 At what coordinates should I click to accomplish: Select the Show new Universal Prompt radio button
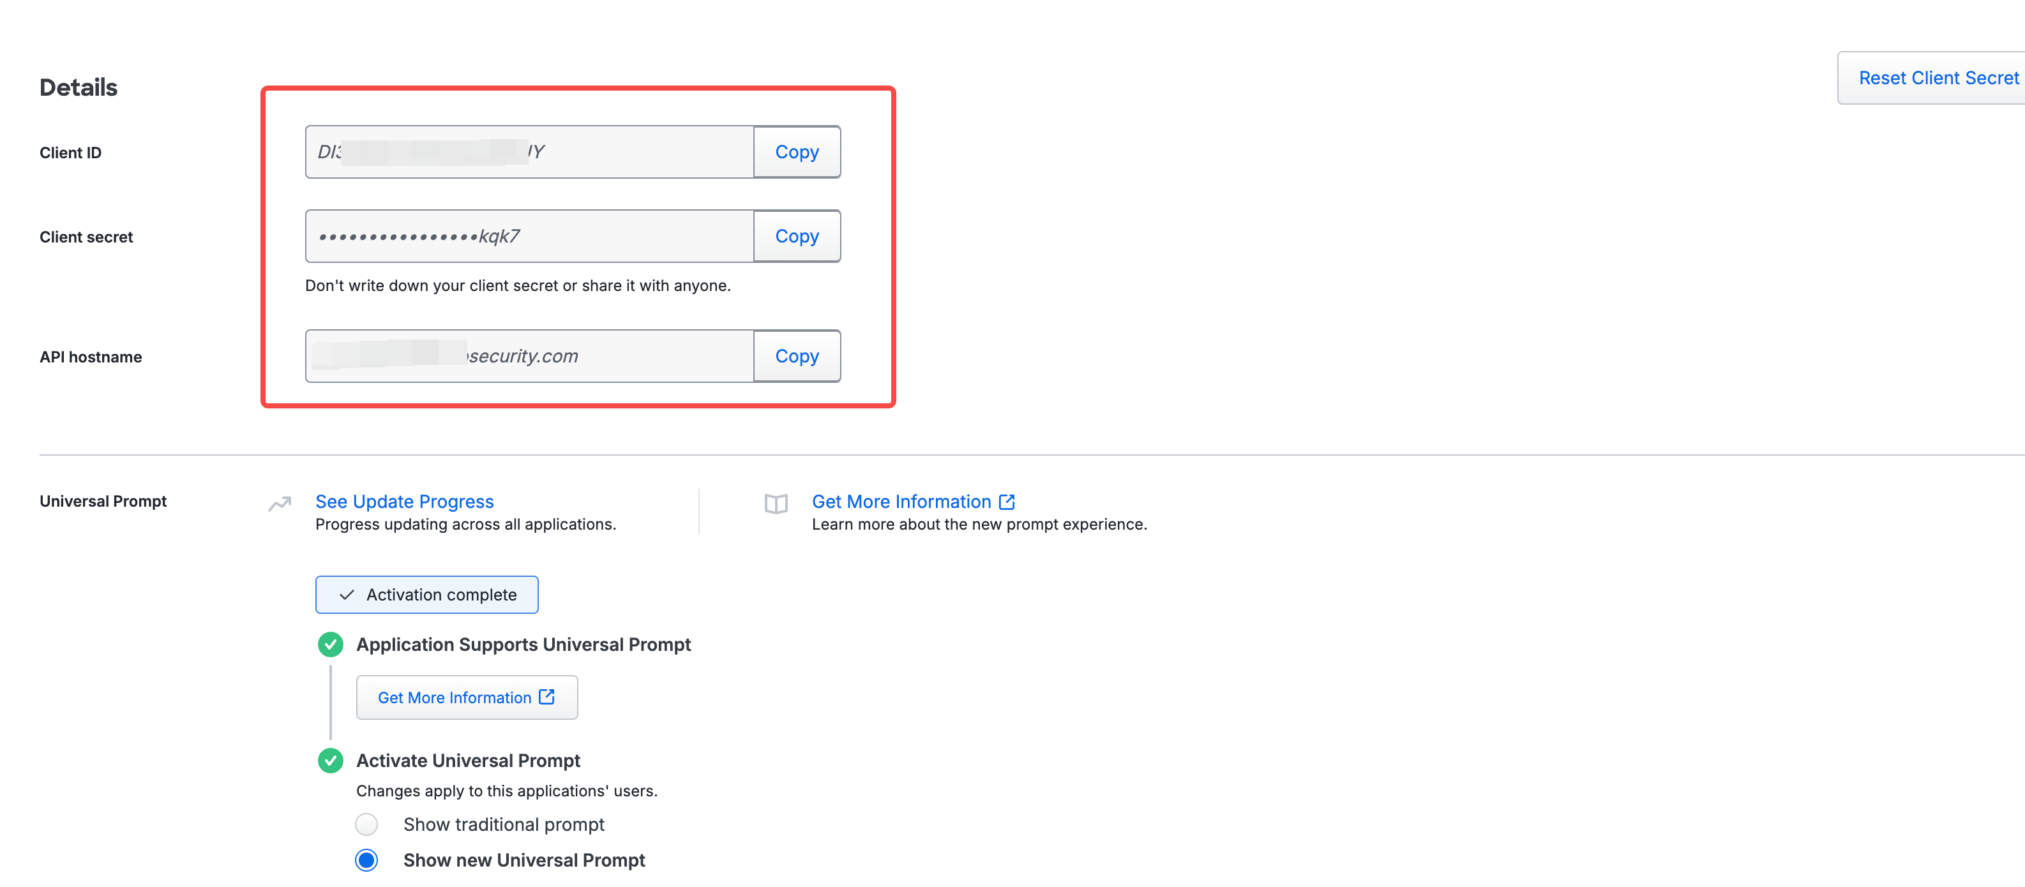(366, 860)
